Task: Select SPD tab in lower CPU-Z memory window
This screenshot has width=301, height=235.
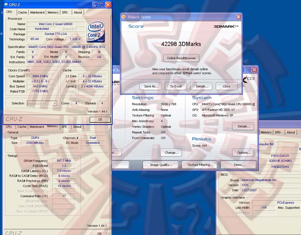Action: tap(64, 127)
